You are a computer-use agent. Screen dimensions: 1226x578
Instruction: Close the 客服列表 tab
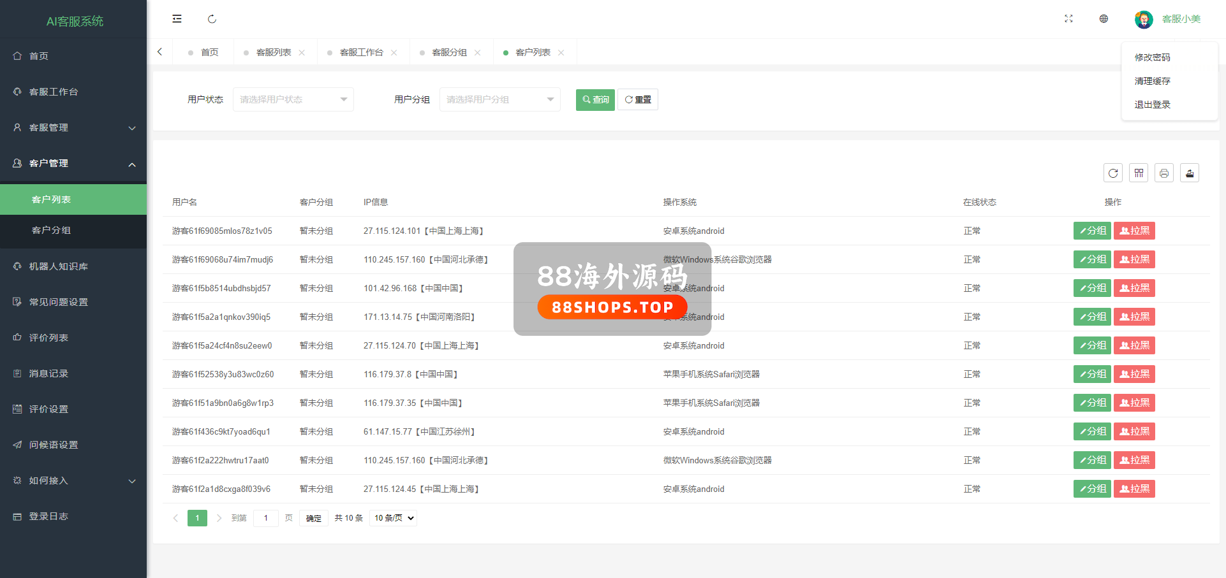pyautogui.click(x=302, y=52)
